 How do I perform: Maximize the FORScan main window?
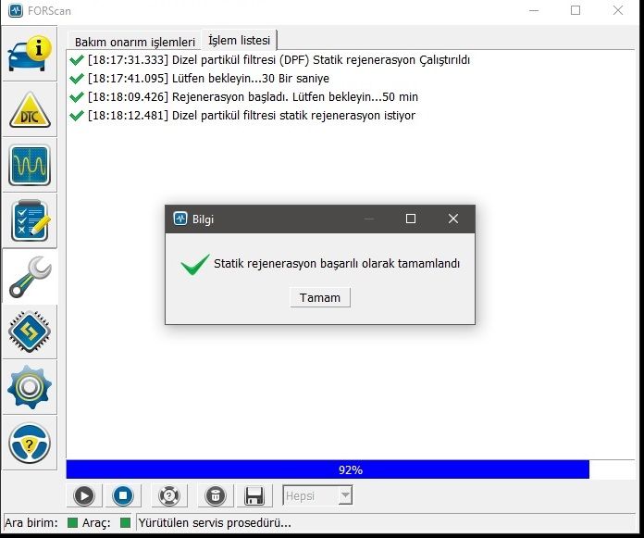tap(576, 11)
